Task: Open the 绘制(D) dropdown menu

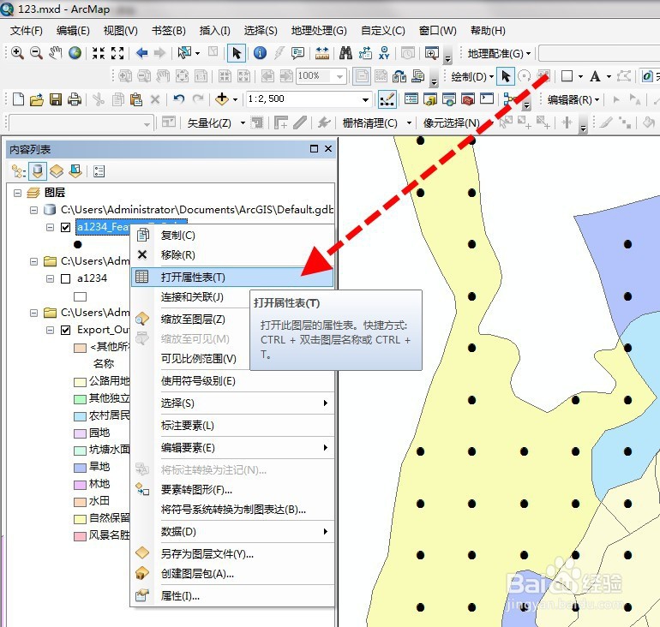Action: [x=472, y=76]
